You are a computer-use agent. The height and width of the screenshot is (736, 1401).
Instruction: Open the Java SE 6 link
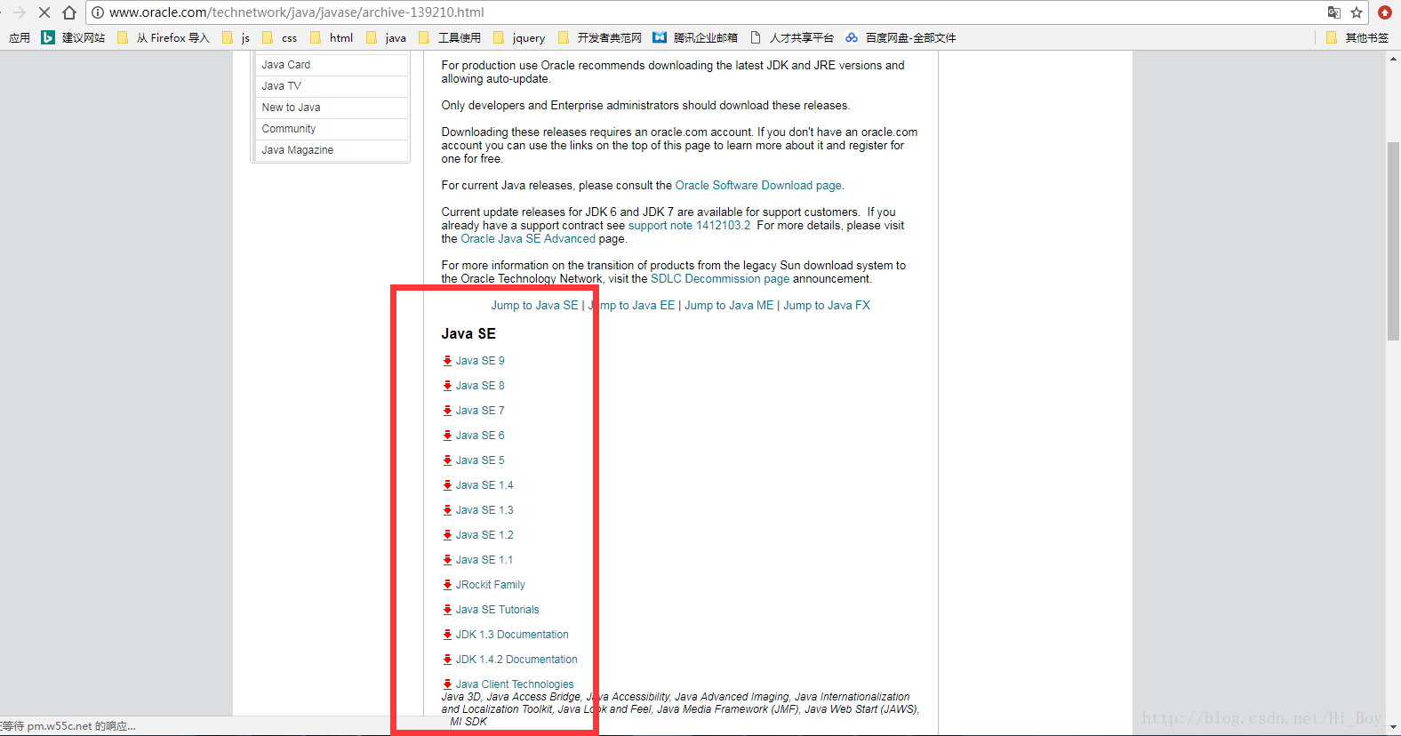point(480,436)
